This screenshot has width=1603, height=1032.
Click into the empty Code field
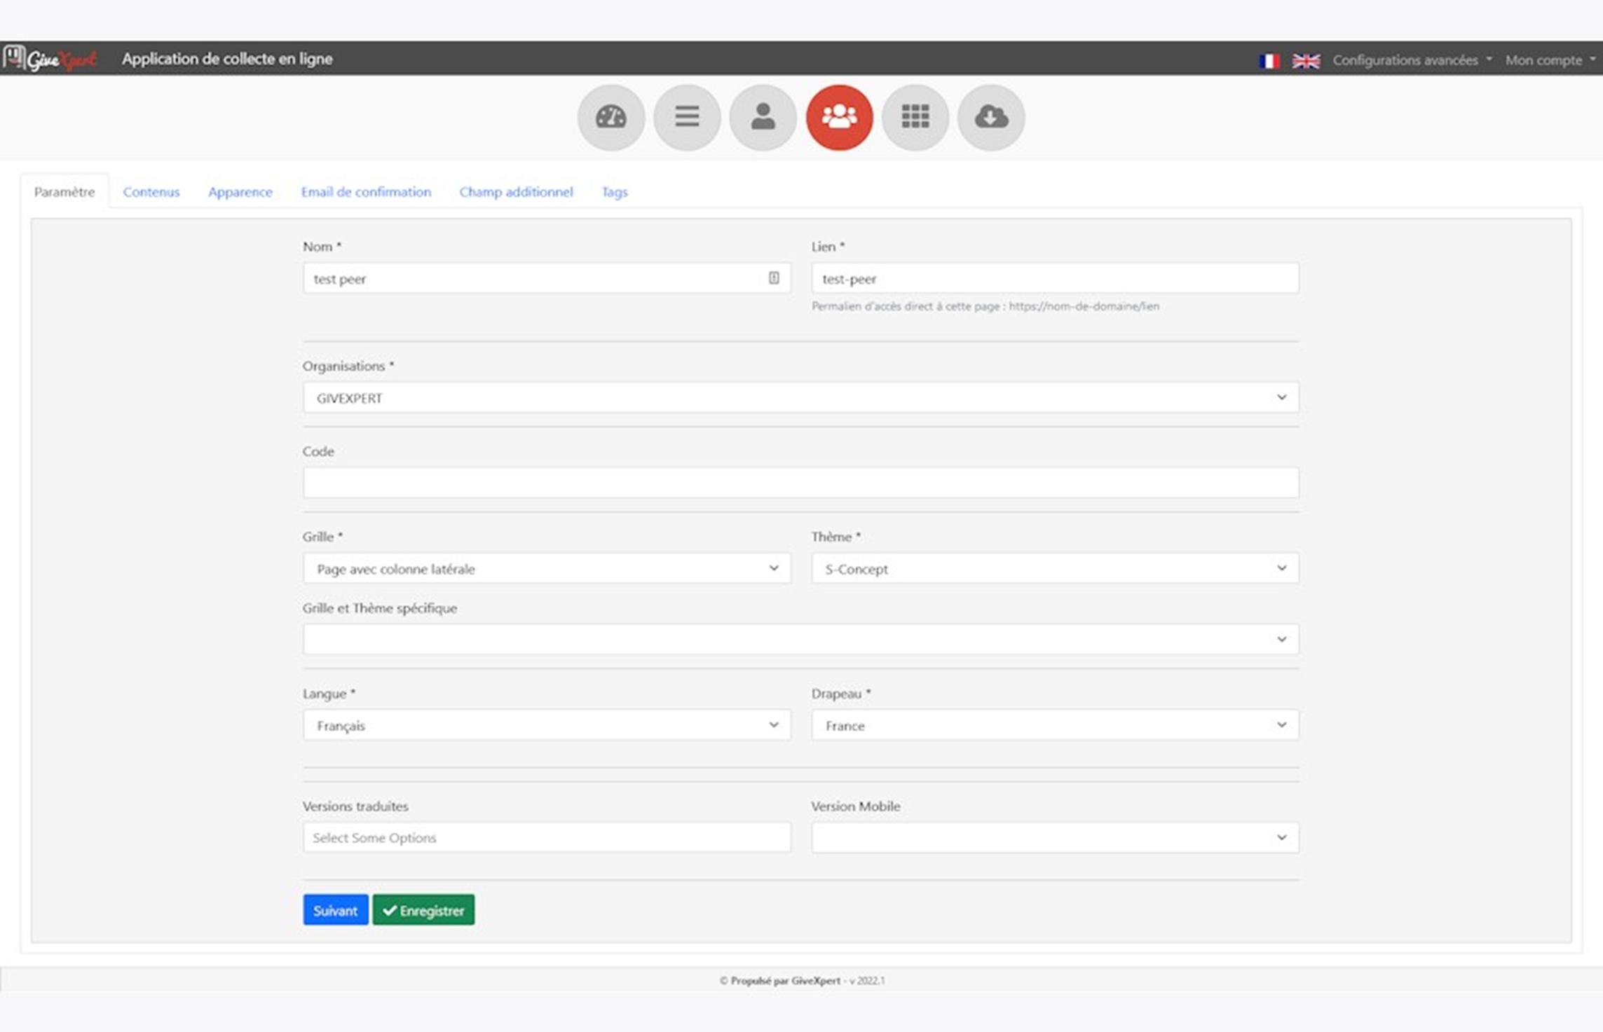pos(800,483)
